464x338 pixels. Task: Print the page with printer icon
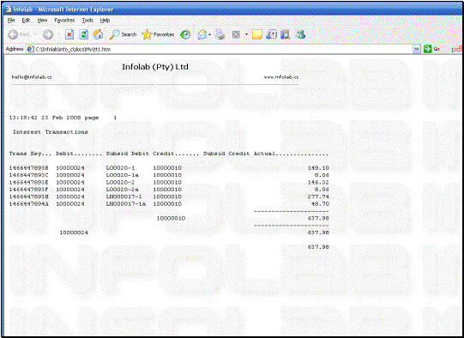220,35
